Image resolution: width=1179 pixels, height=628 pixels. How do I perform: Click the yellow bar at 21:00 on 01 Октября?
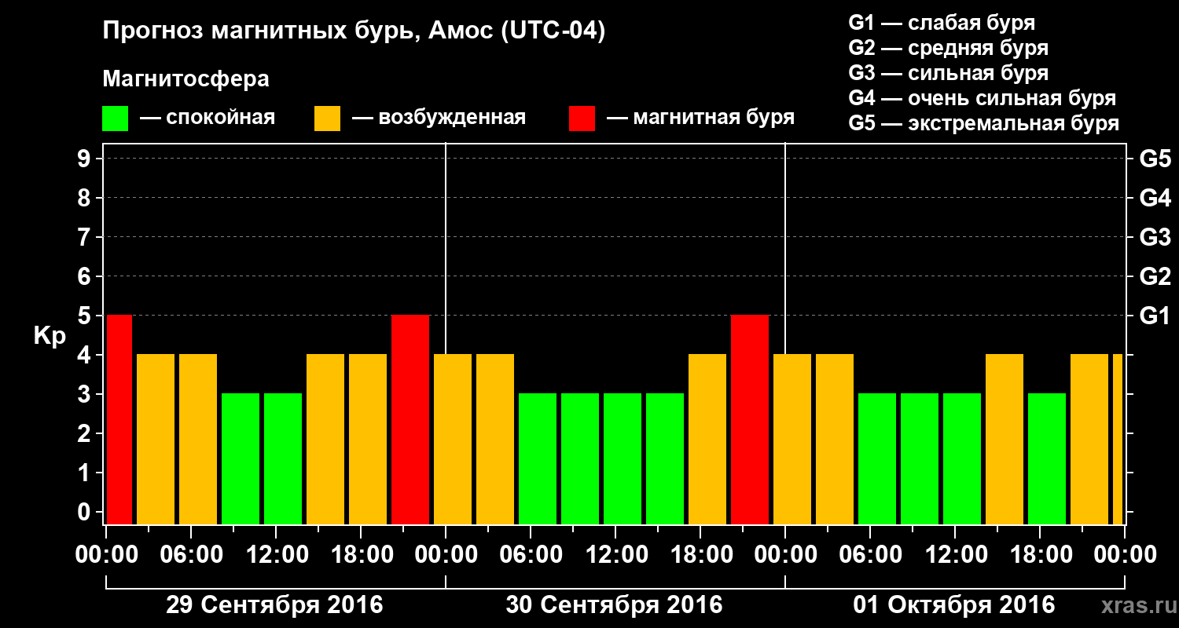1089,439
